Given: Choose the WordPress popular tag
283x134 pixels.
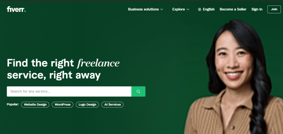Looking at the screenshot, I should pos(63,105).
